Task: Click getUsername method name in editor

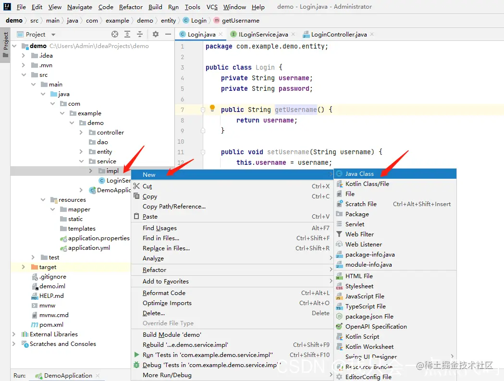Action: 295,110
